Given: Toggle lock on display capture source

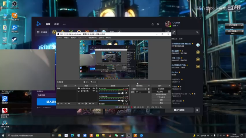Looking at the screenshot, I should 97,91.
